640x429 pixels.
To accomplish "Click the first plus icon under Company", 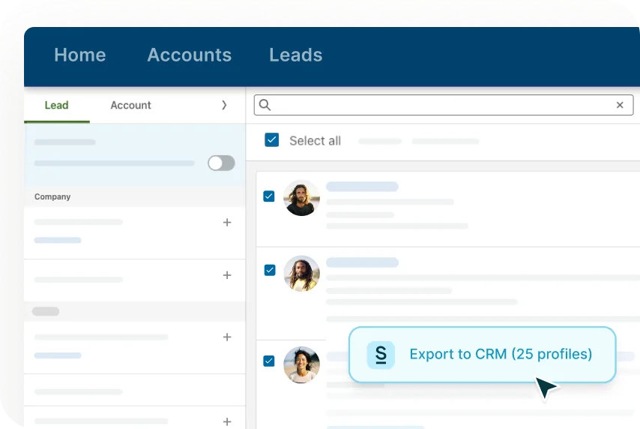I will click(x=227, y=223).
